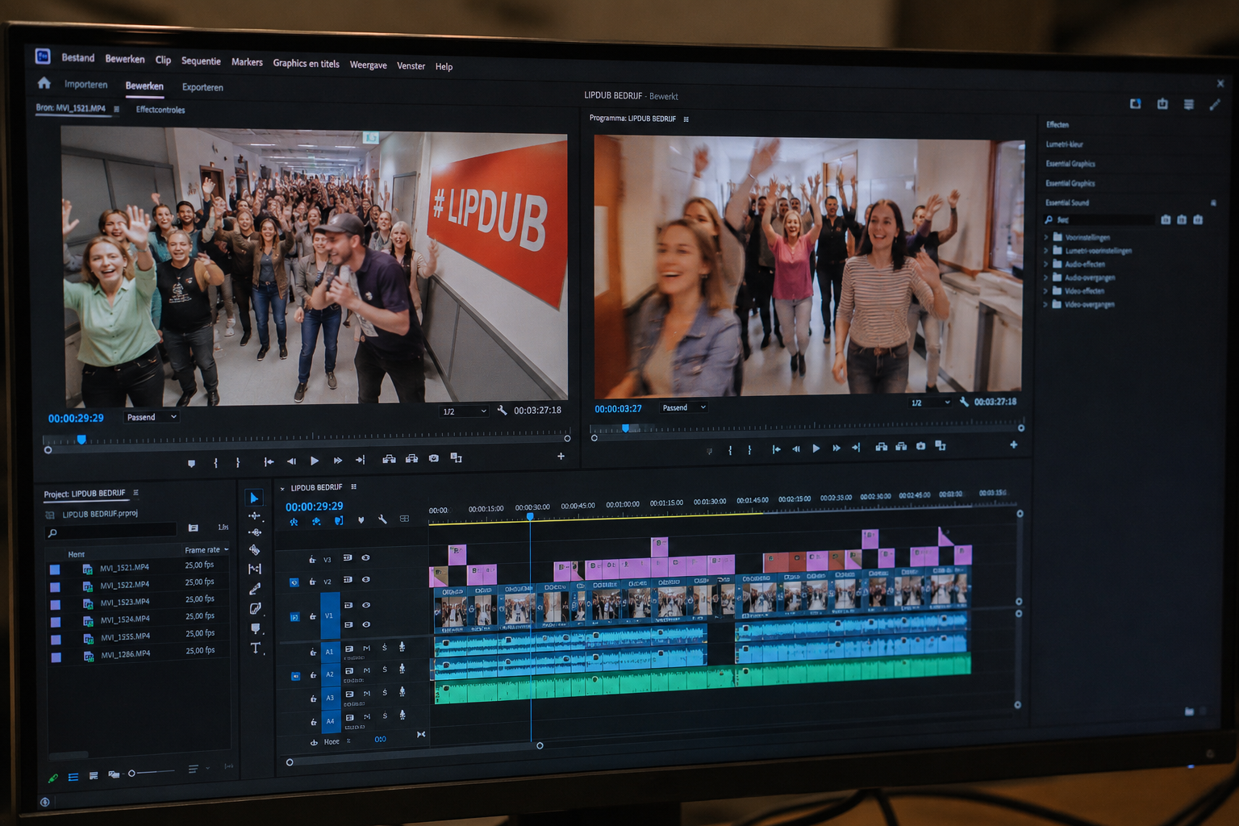The height and width of the screenshot is (826, 1239).
Task: Play the Program monitor sequence
Action: (816, 448)
